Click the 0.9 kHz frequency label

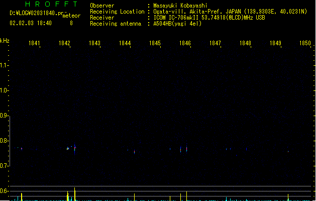[4, 116]
